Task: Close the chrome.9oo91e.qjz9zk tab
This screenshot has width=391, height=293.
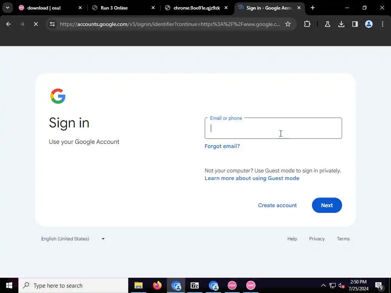Action: click(x=226, y=8)
